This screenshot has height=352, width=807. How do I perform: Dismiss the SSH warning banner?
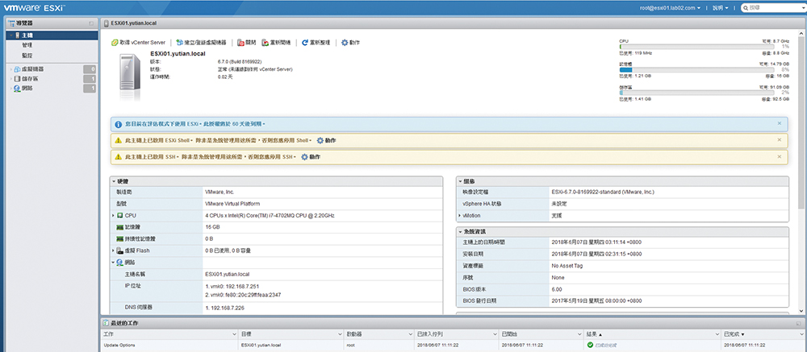(x=780, y=156)
